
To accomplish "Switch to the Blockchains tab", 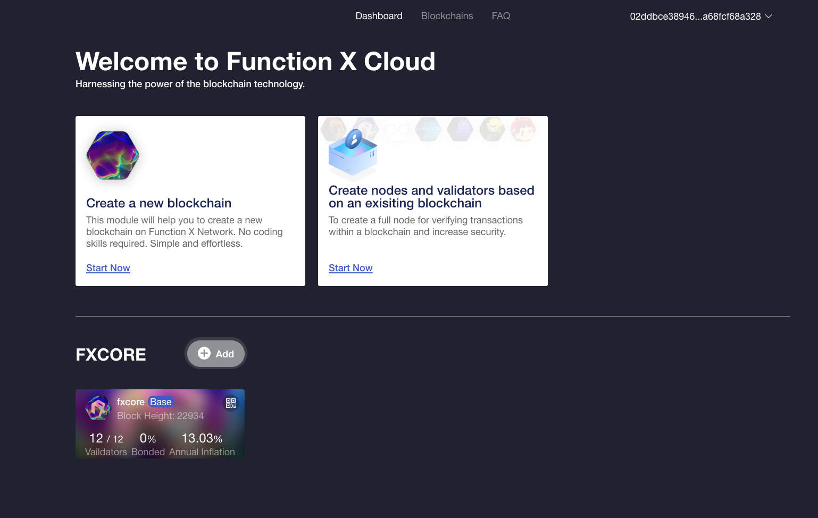I will (447, 16).
